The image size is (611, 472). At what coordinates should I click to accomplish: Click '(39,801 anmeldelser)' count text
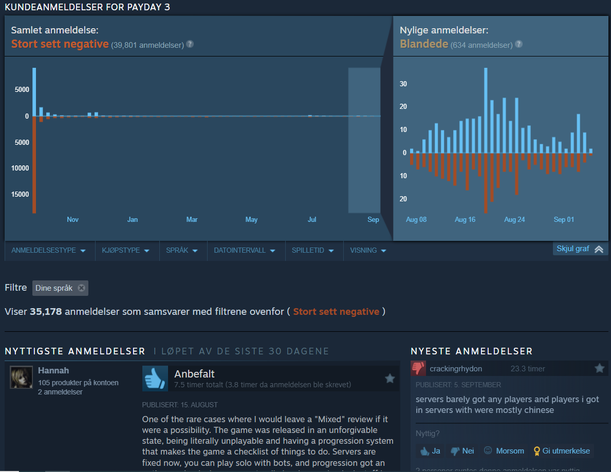[x=147, y=45]
